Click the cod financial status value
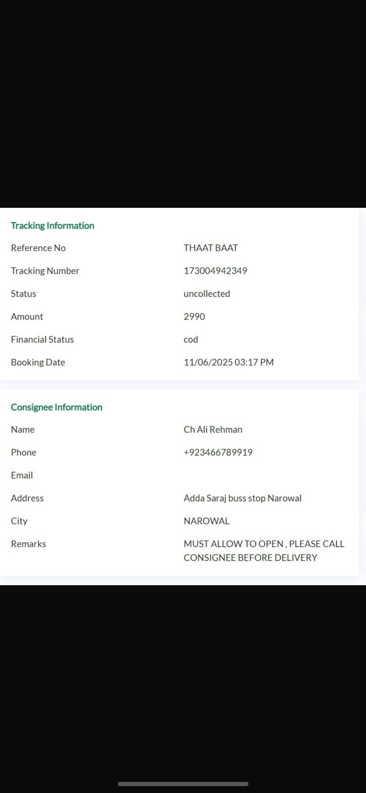366x793 pixels. [191, 339]
